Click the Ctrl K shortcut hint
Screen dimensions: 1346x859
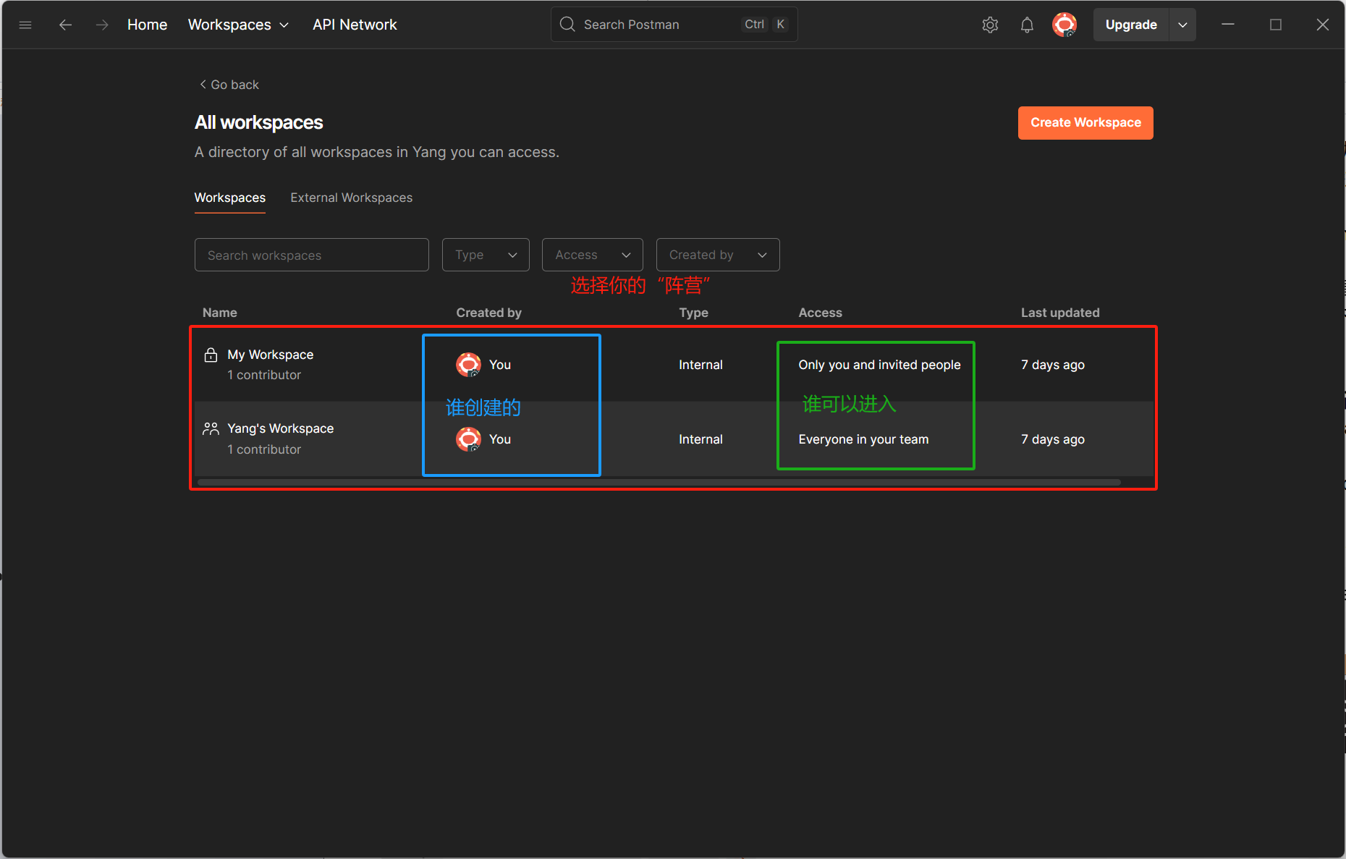tap(766, 25)
